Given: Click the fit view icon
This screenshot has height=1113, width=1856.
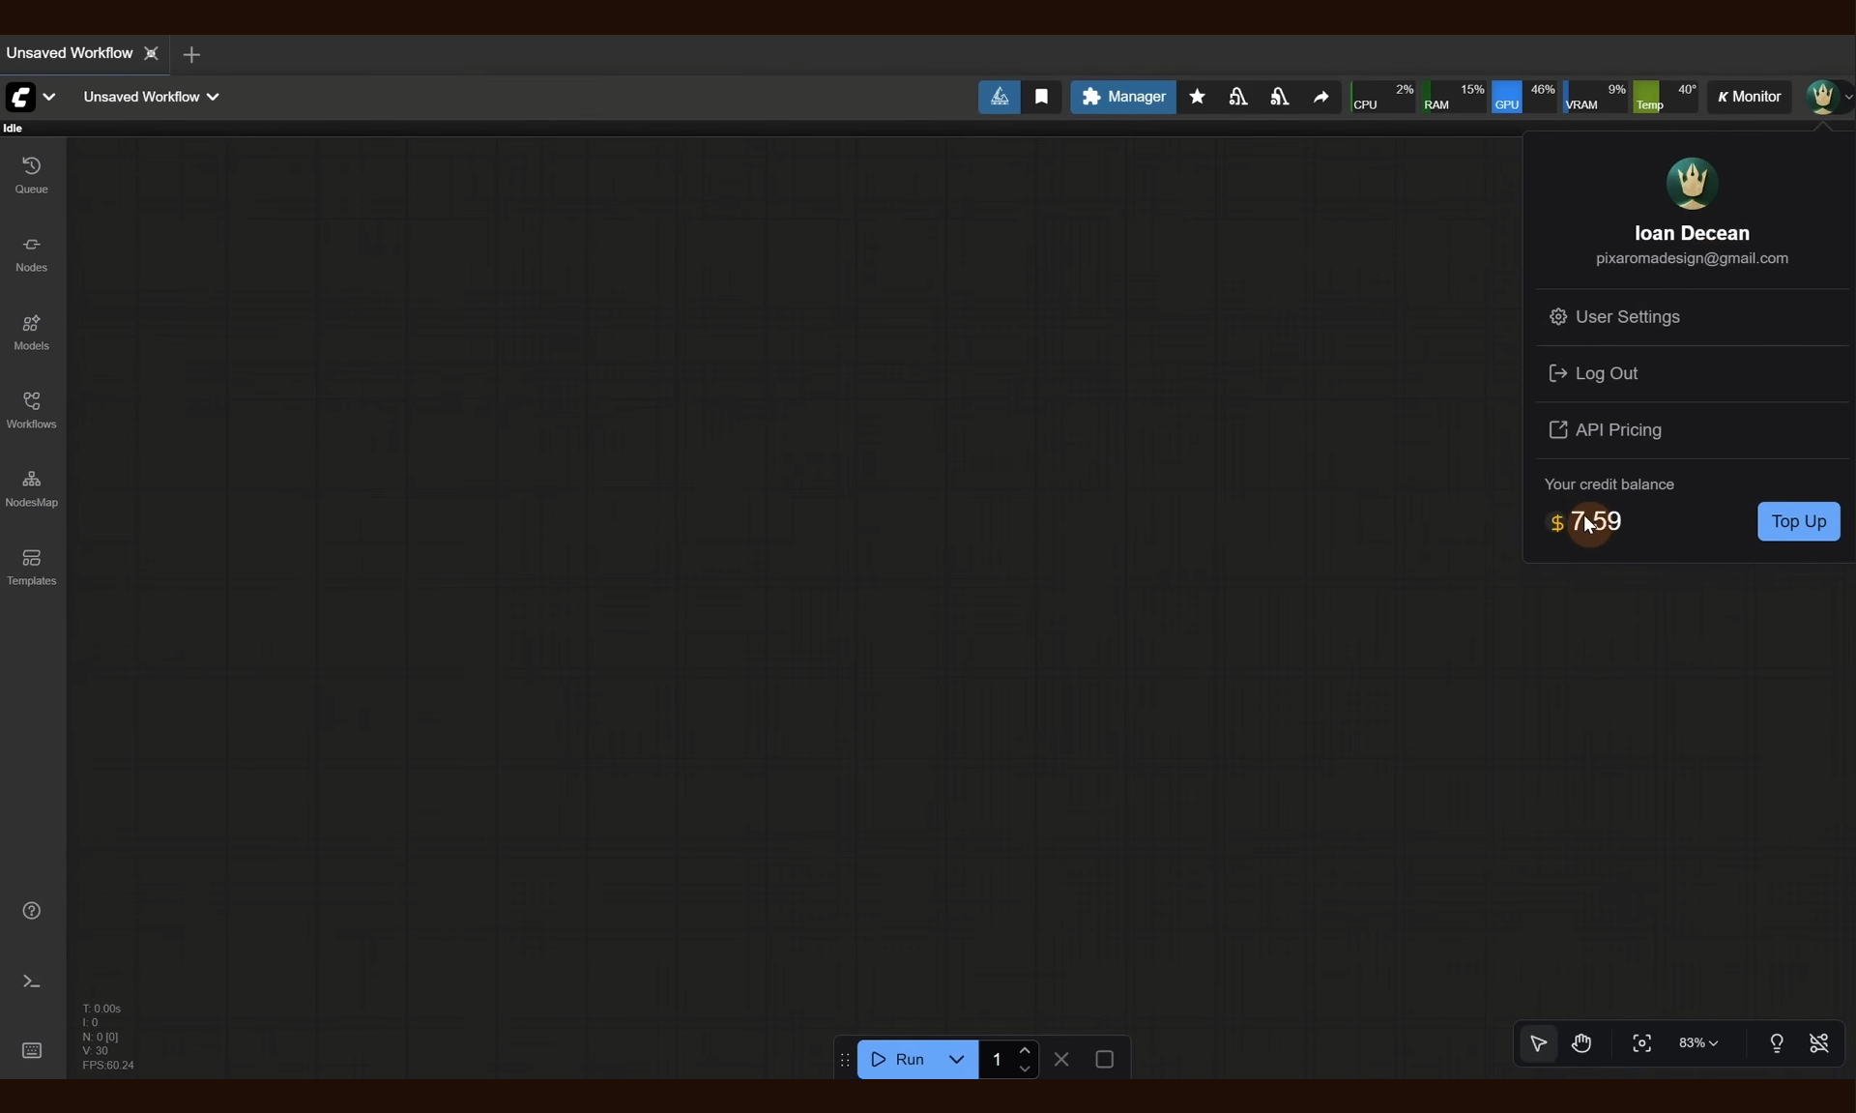Looking at the screenshot, I should click(x=1641, y=1043).
